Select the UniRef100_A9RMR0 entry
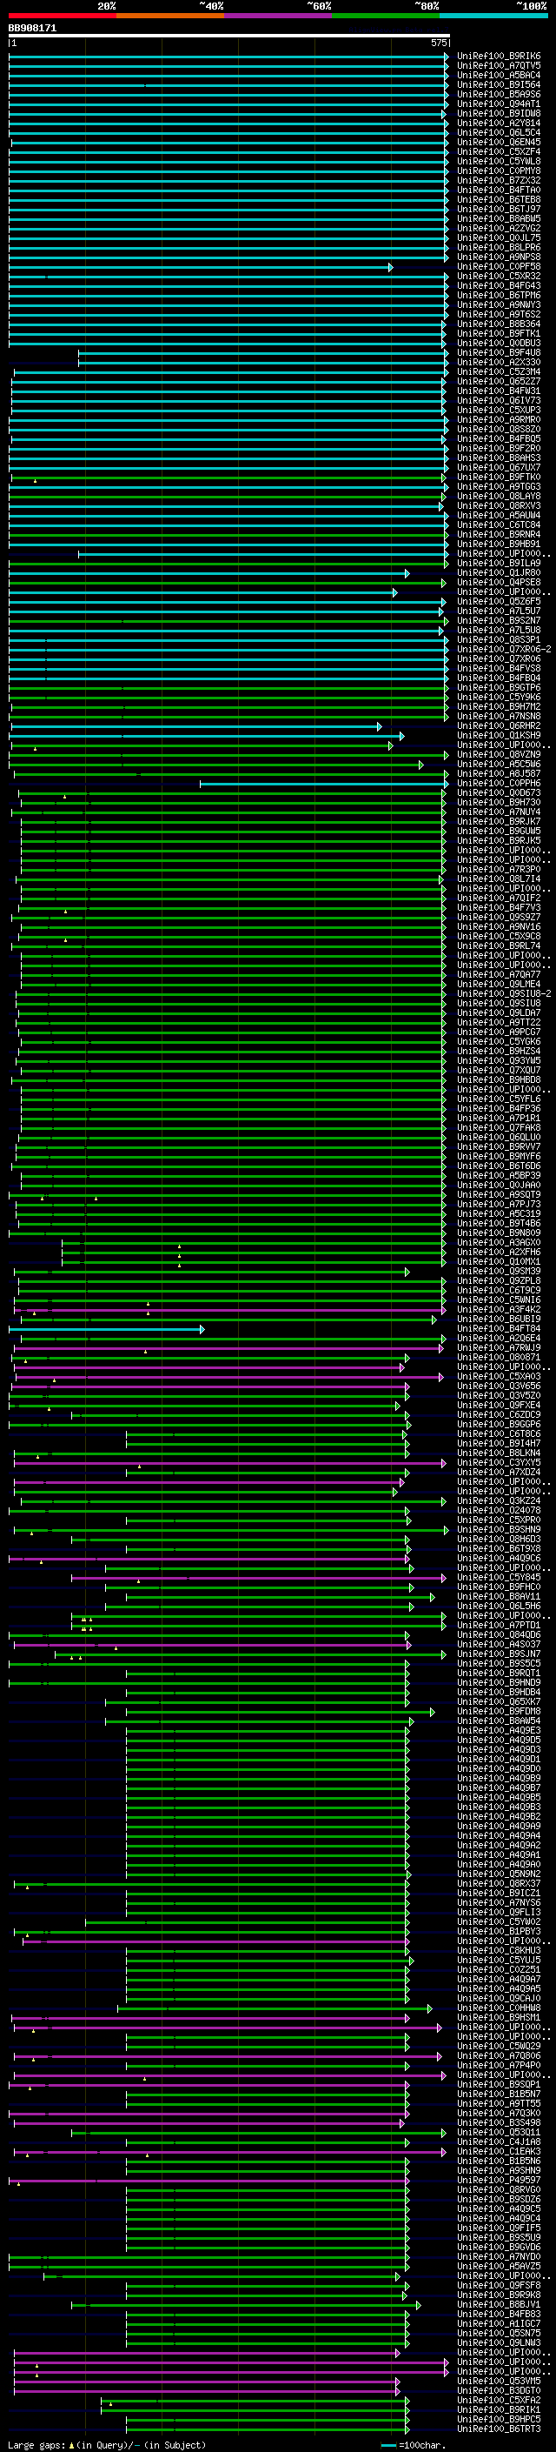 click(x=499, y=420)
